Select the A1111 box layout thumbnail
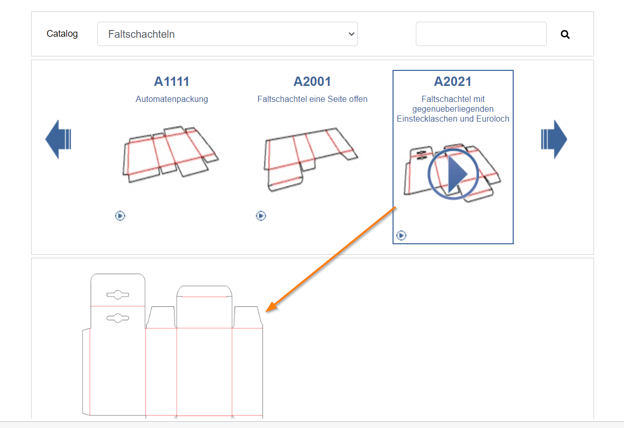This screenshot has height=428, width=624. (x=171, y=154)
